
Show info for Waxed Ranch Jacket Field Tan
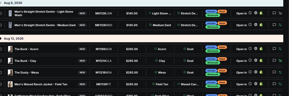pyautogui.click(x=250, y=84)
